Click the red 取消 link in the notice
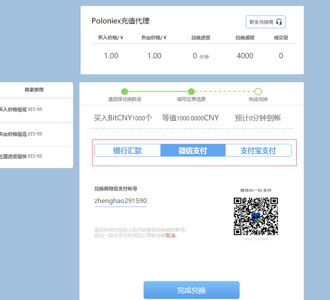The height and width of the screenshot is (300, 330). [171, 235]
